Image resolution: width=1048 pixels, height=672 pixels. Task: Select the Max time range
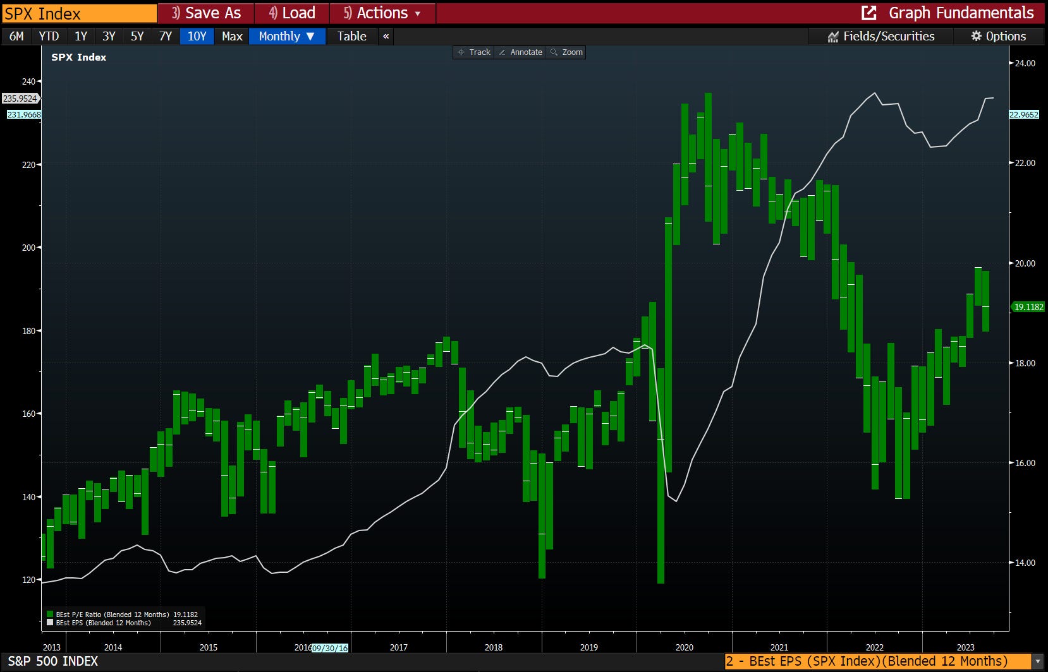tap(232, 36)
